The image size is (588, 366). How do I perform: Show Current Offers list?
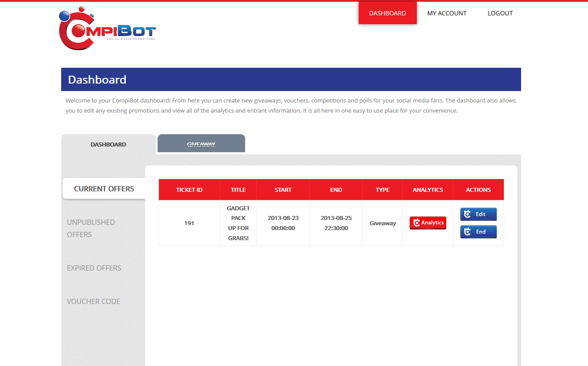[x=104, y=189]
